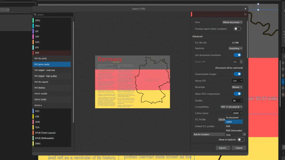Image resolution: width=285 pixels, height=160 pixels.
Task: Click the search magnifier icon in format list
Action: (x=35, y=15)
